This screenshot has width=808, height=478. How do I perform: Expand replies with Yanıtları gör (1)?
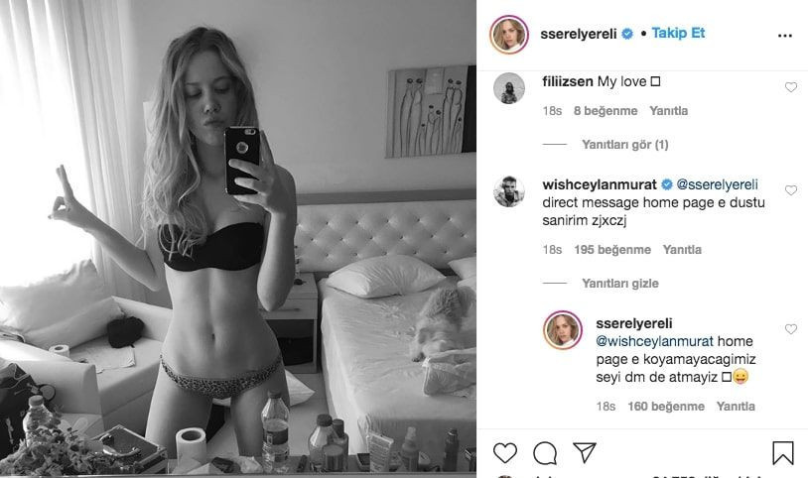click(x=624, y=145)
